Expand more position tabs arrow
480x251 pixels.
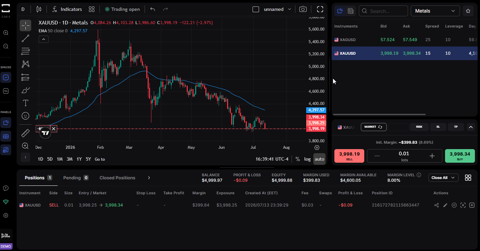pos(149,178)
